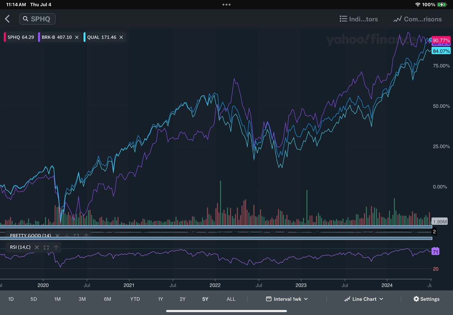Go back using the left chevron

point(7,19)
